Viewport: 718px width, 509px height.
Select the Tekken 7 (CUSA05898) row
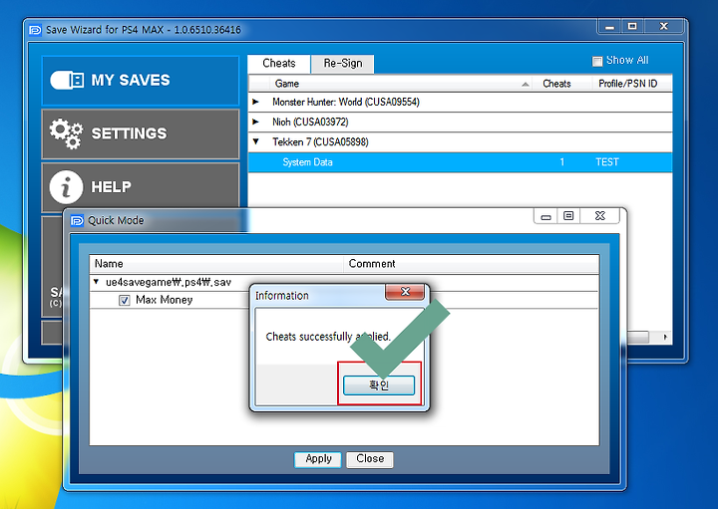tap(460, 142)
